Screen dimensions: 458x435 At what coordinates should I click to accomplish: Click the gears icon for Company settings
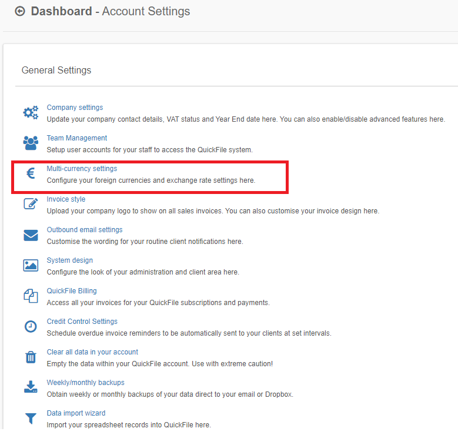(x=31, y=112)
